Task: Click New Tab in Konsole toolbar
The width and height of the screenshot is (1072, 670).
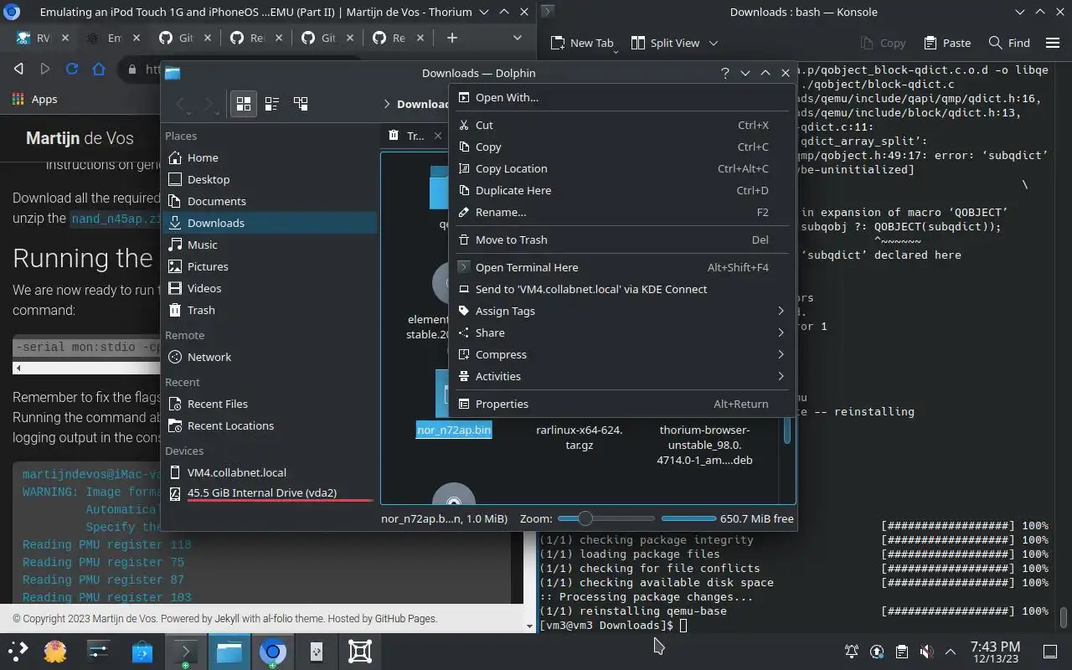Action: 582,43
